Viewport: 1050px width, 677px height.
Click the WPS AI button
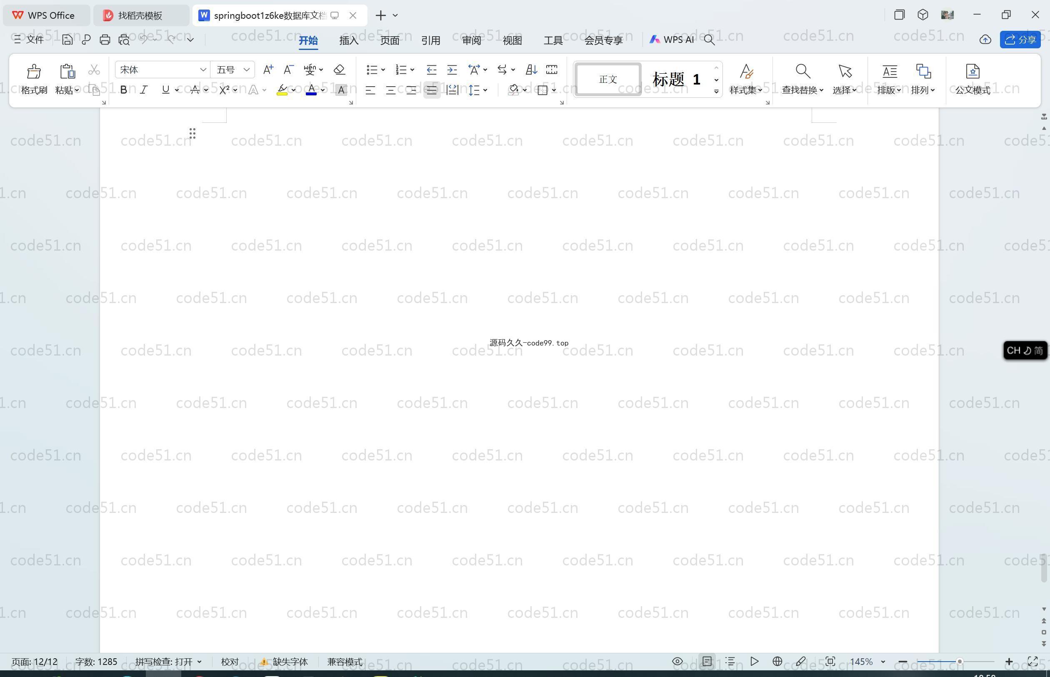(x=672, y=40)
